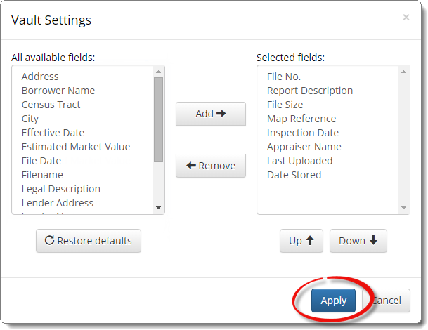Cancel the Vault Settings dialog
Viewport: 428px width, 330px height.
coord(387,301)
